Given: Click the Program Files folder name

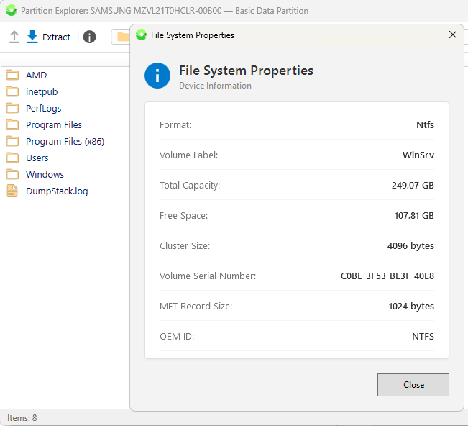Looking at the screenshot, I should [54, 125].
